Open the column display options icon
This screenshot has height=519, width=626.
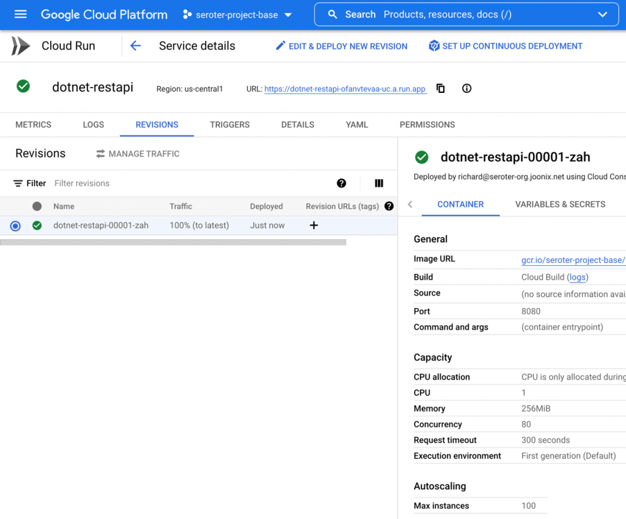[x=378, y=183]
